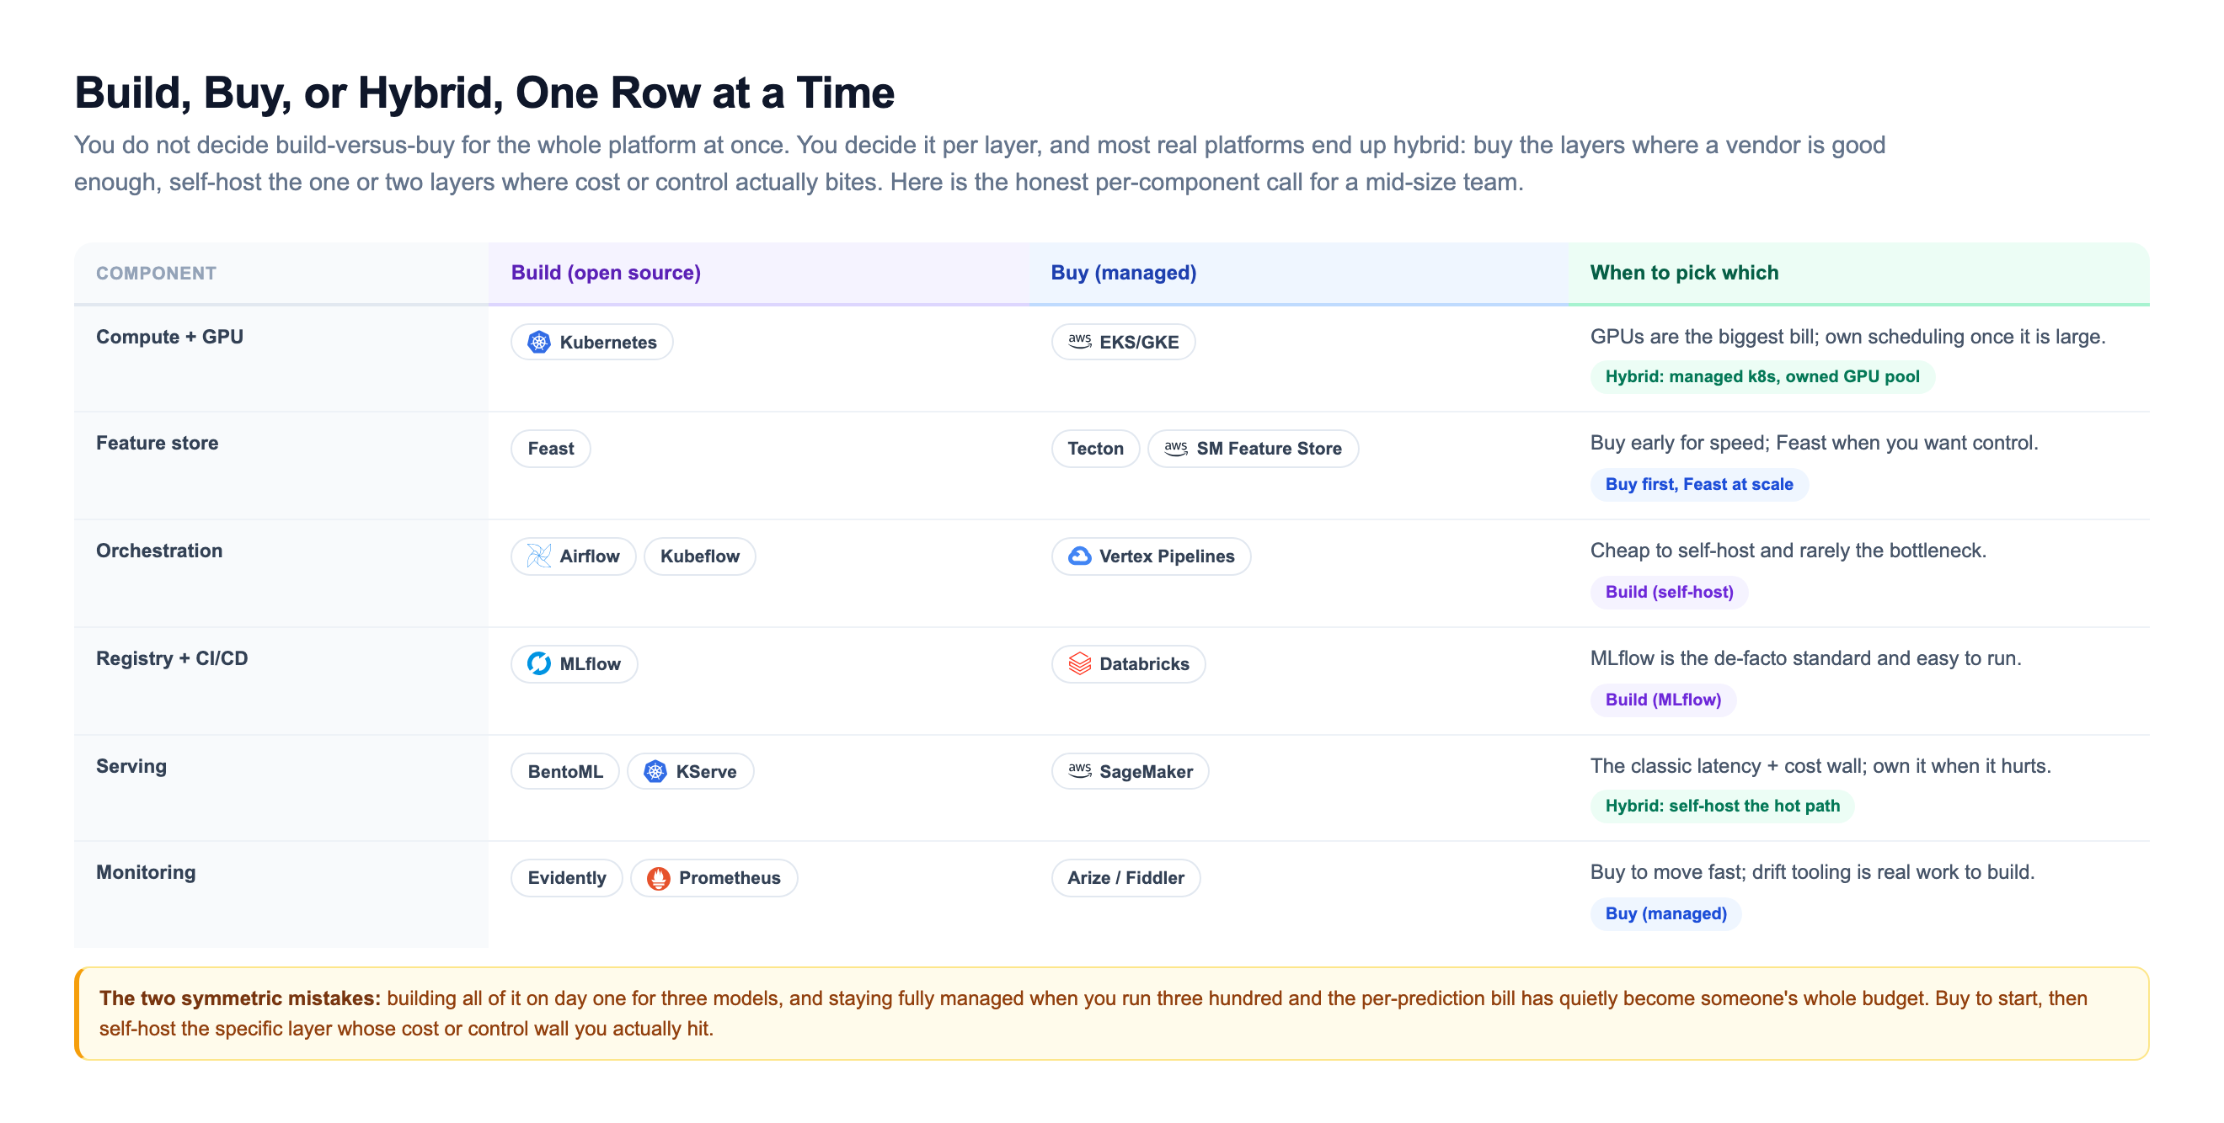
Task: Click the 'Buy (managed)' recommendation badge for Monitoring
Action: point(1665,914)
